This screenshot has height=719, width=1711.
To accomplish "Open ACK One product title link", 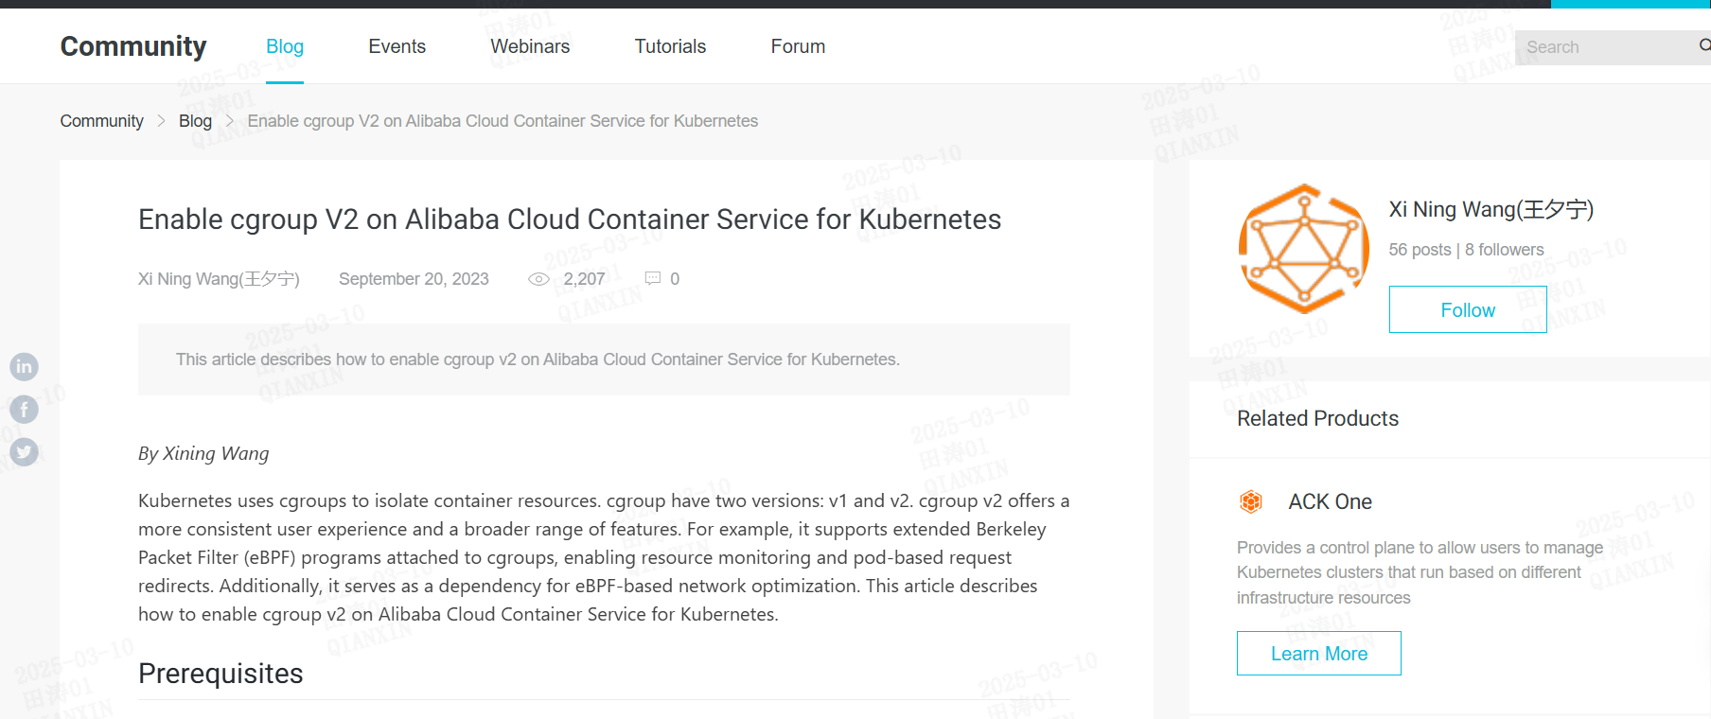I will (x=1330, y=501).
